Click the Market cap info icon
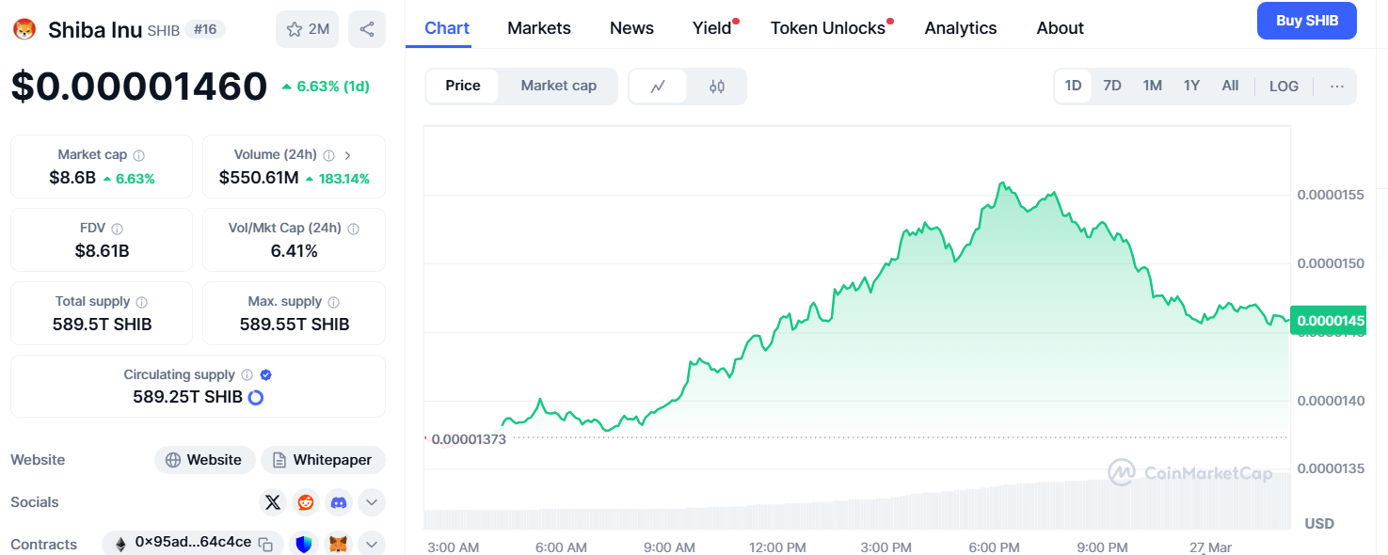Viewport: 1388px width, 555px height. 139,155
